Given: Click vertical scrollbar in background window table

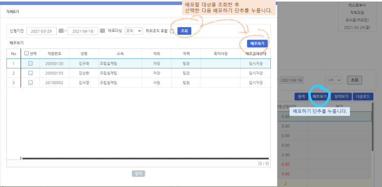Looking at the screenshot, I should pos(373,127).
